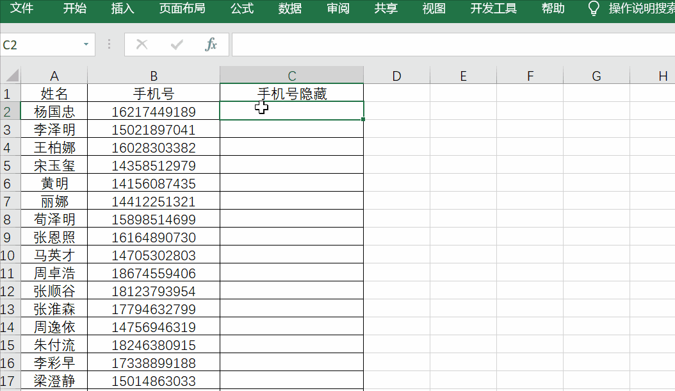This screenshot has width=675, height=391.
Task: Open the 插入 ribbon tab
Action: coord(123,8)
